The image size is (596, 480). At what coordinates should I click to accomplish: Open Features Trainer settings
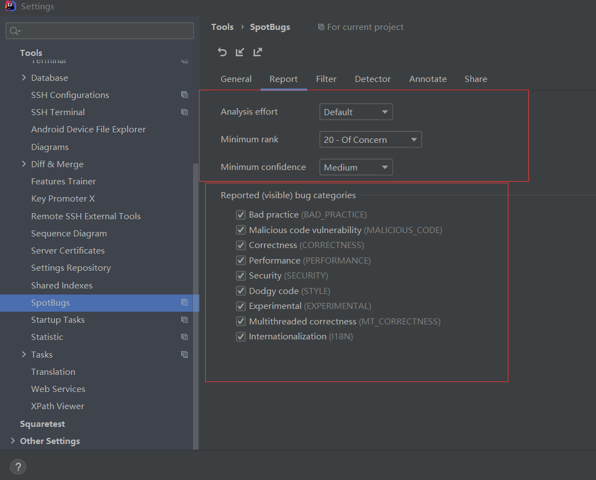pos(63,182)
